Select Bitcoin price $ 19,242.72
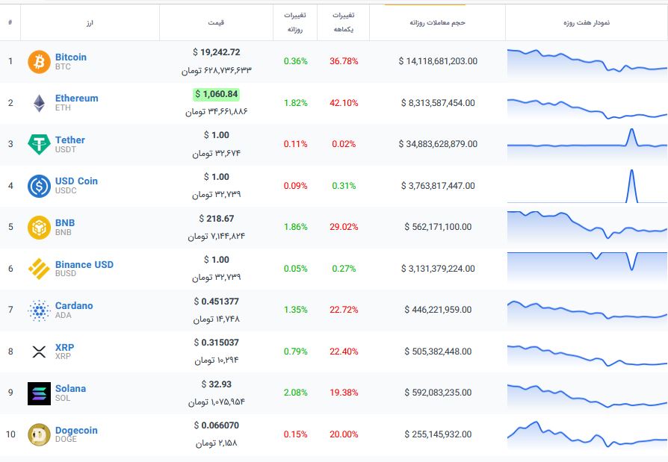668x462 pixels. tap(217, 52)
